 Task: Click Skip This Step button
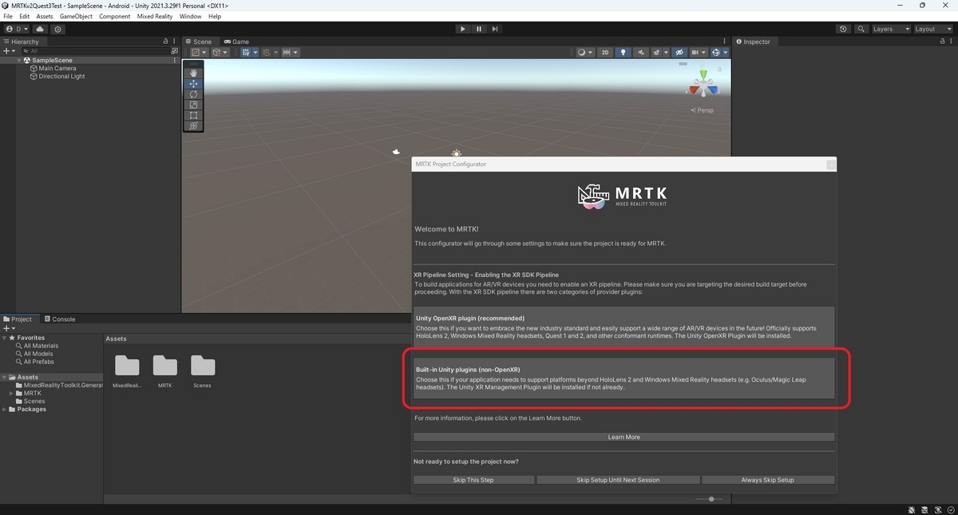click(x=473, y=480)
